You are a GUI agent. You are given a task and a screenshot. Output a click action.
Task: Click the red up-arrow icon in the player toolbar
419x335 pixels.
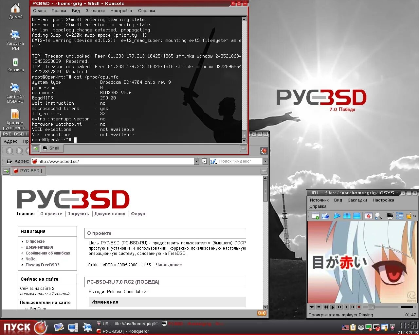pyautogui.click(x=369, y=216)
